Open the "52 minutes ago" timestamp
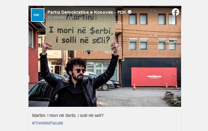 coord(60,17)
